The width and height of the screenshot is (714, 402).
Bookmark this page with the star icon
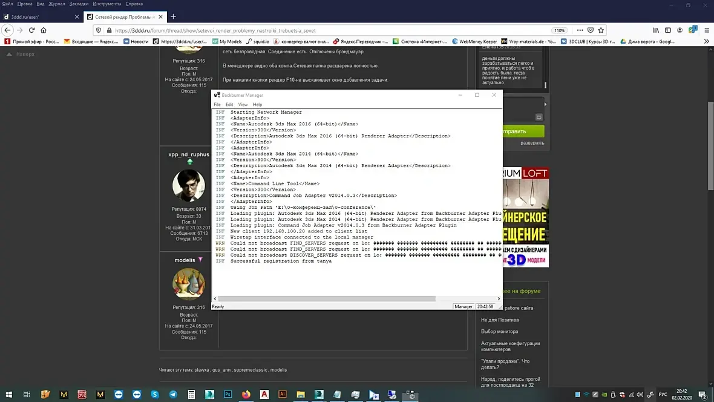coord(601,30)
